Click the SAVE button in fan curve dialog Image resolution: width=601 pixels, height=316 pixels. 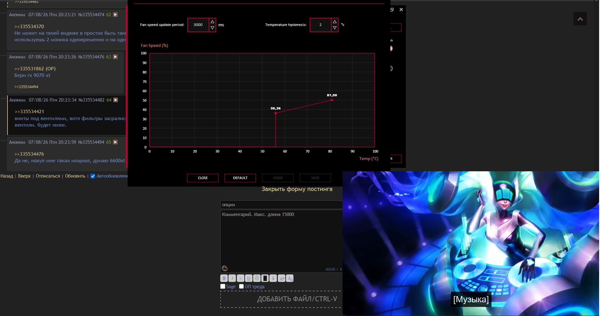[x=315, y=178]
